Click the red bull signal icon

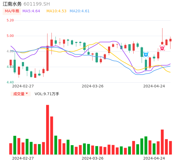point(162,48)
